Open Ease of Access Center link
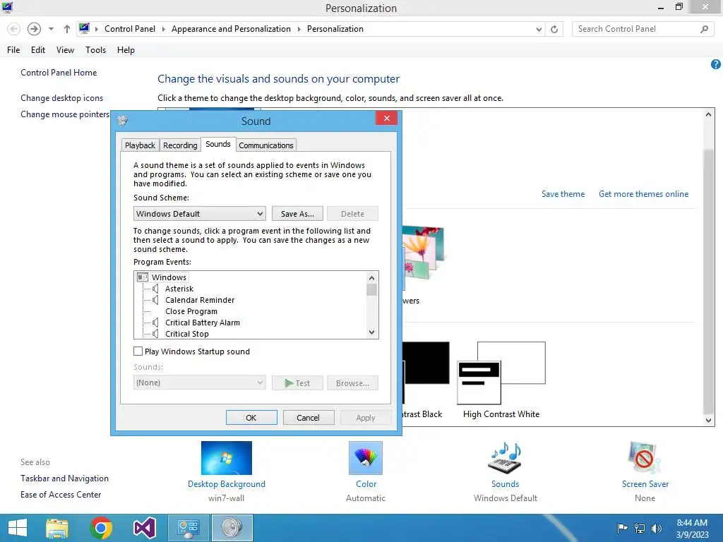The height and width of the screenshot is (542, 723). click(61, 495)
